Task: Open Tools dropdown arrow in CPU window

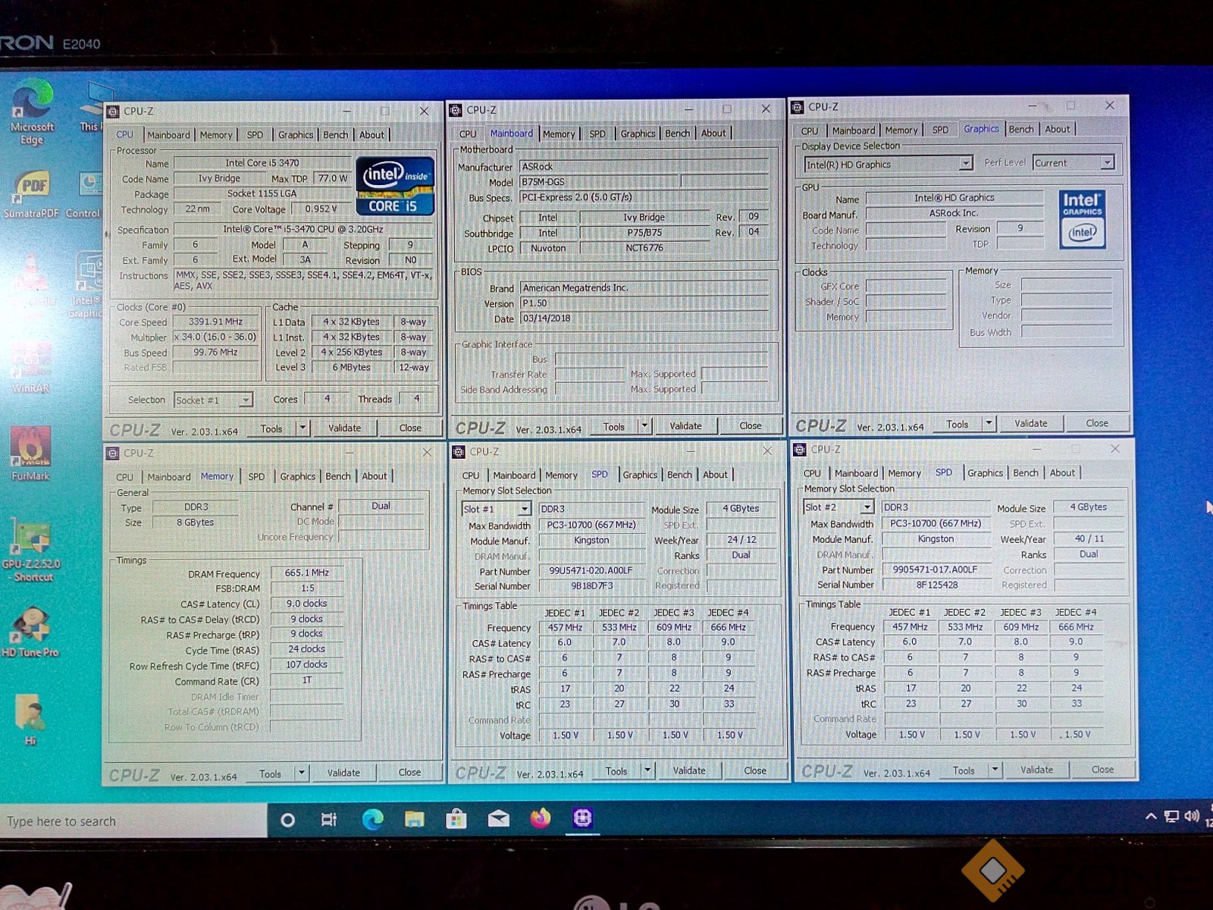Action: (x=302, y=428)
